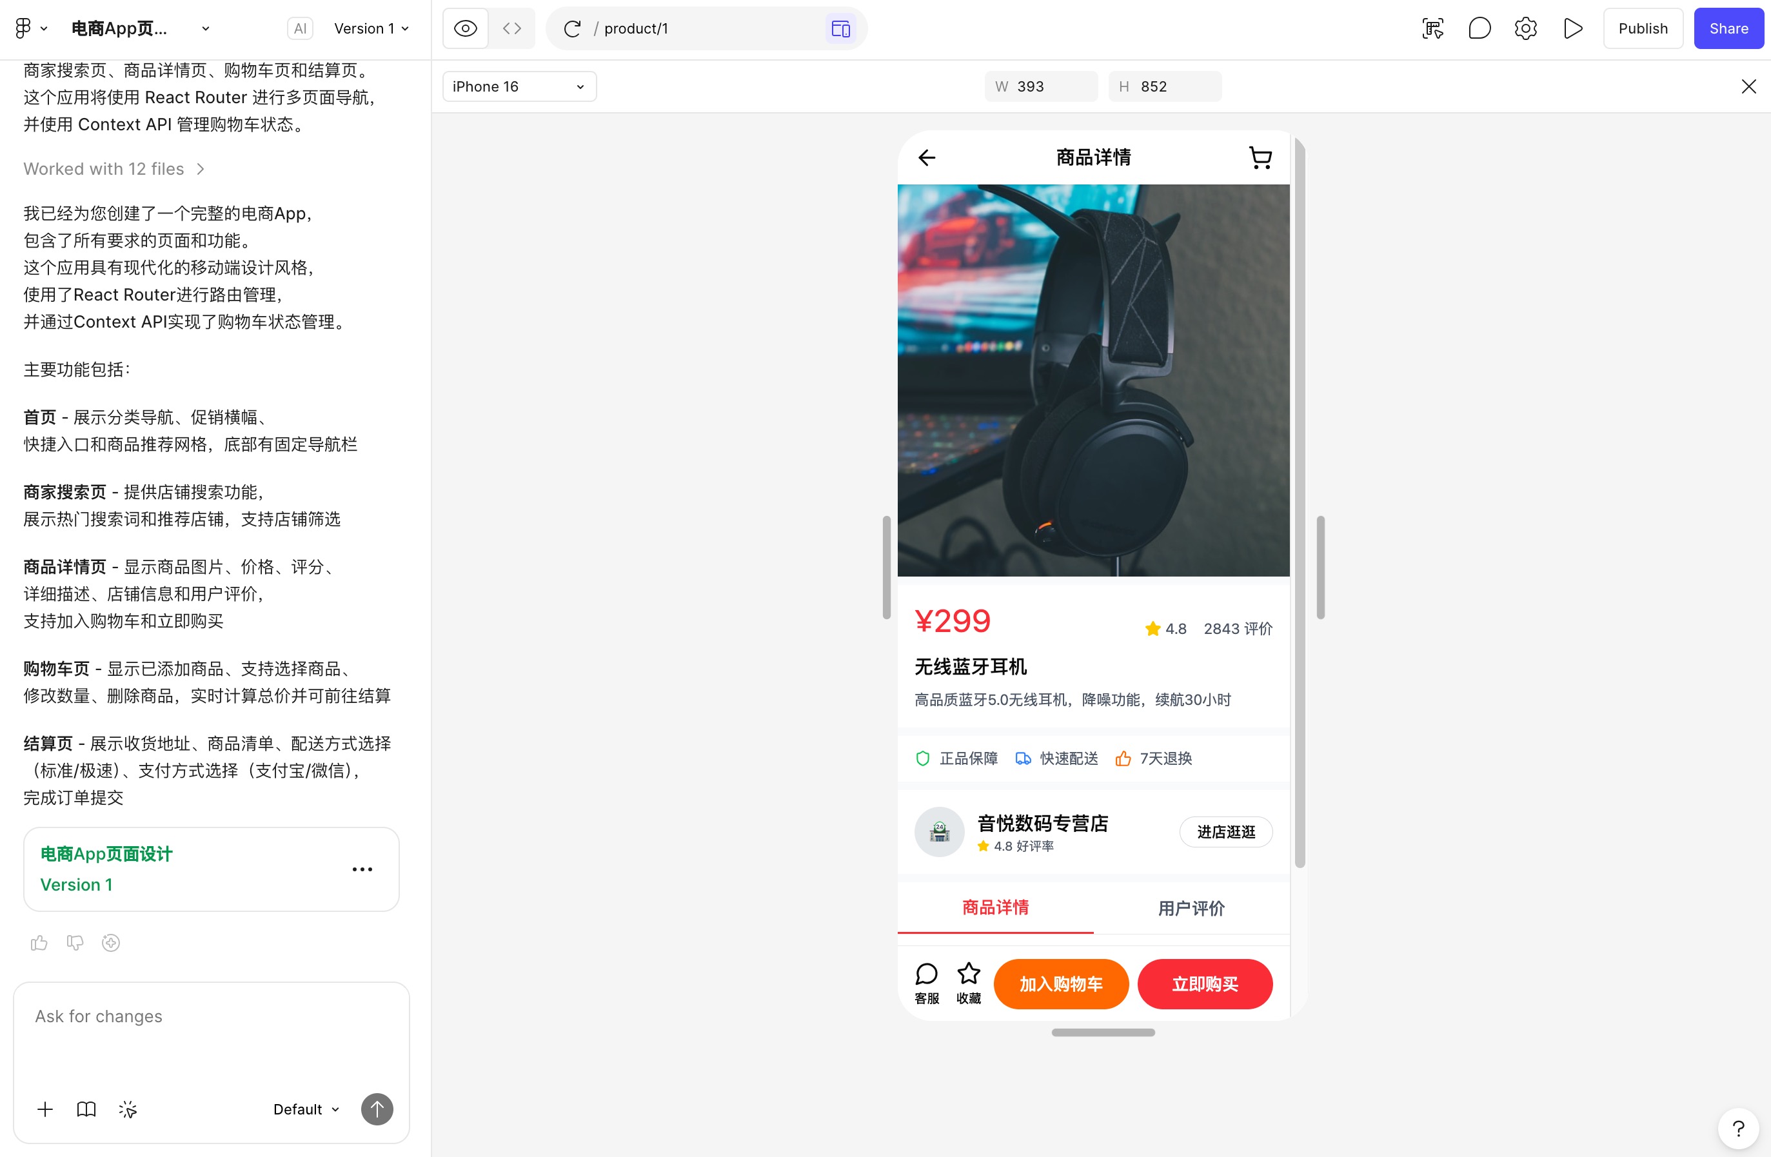This screenshot has height=1157, width=1771.
Task: Click the add credits circle icon below response
Action: [x=111, y=943]
